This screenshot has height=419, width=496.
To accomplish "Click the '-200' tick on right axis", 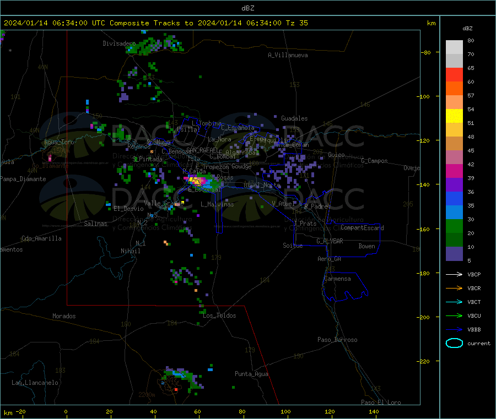I will [423, 317].
